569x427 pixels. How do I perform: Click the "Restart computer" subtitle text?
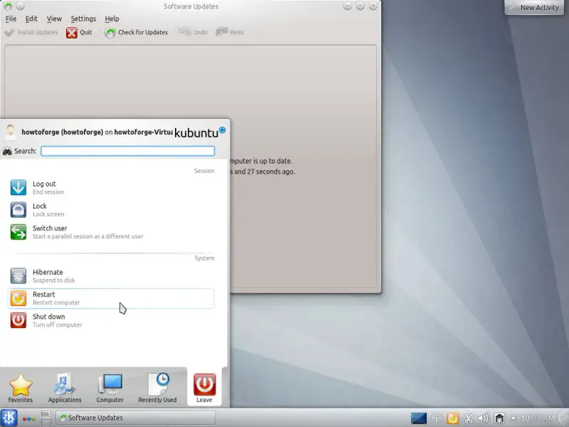[56, 302]
